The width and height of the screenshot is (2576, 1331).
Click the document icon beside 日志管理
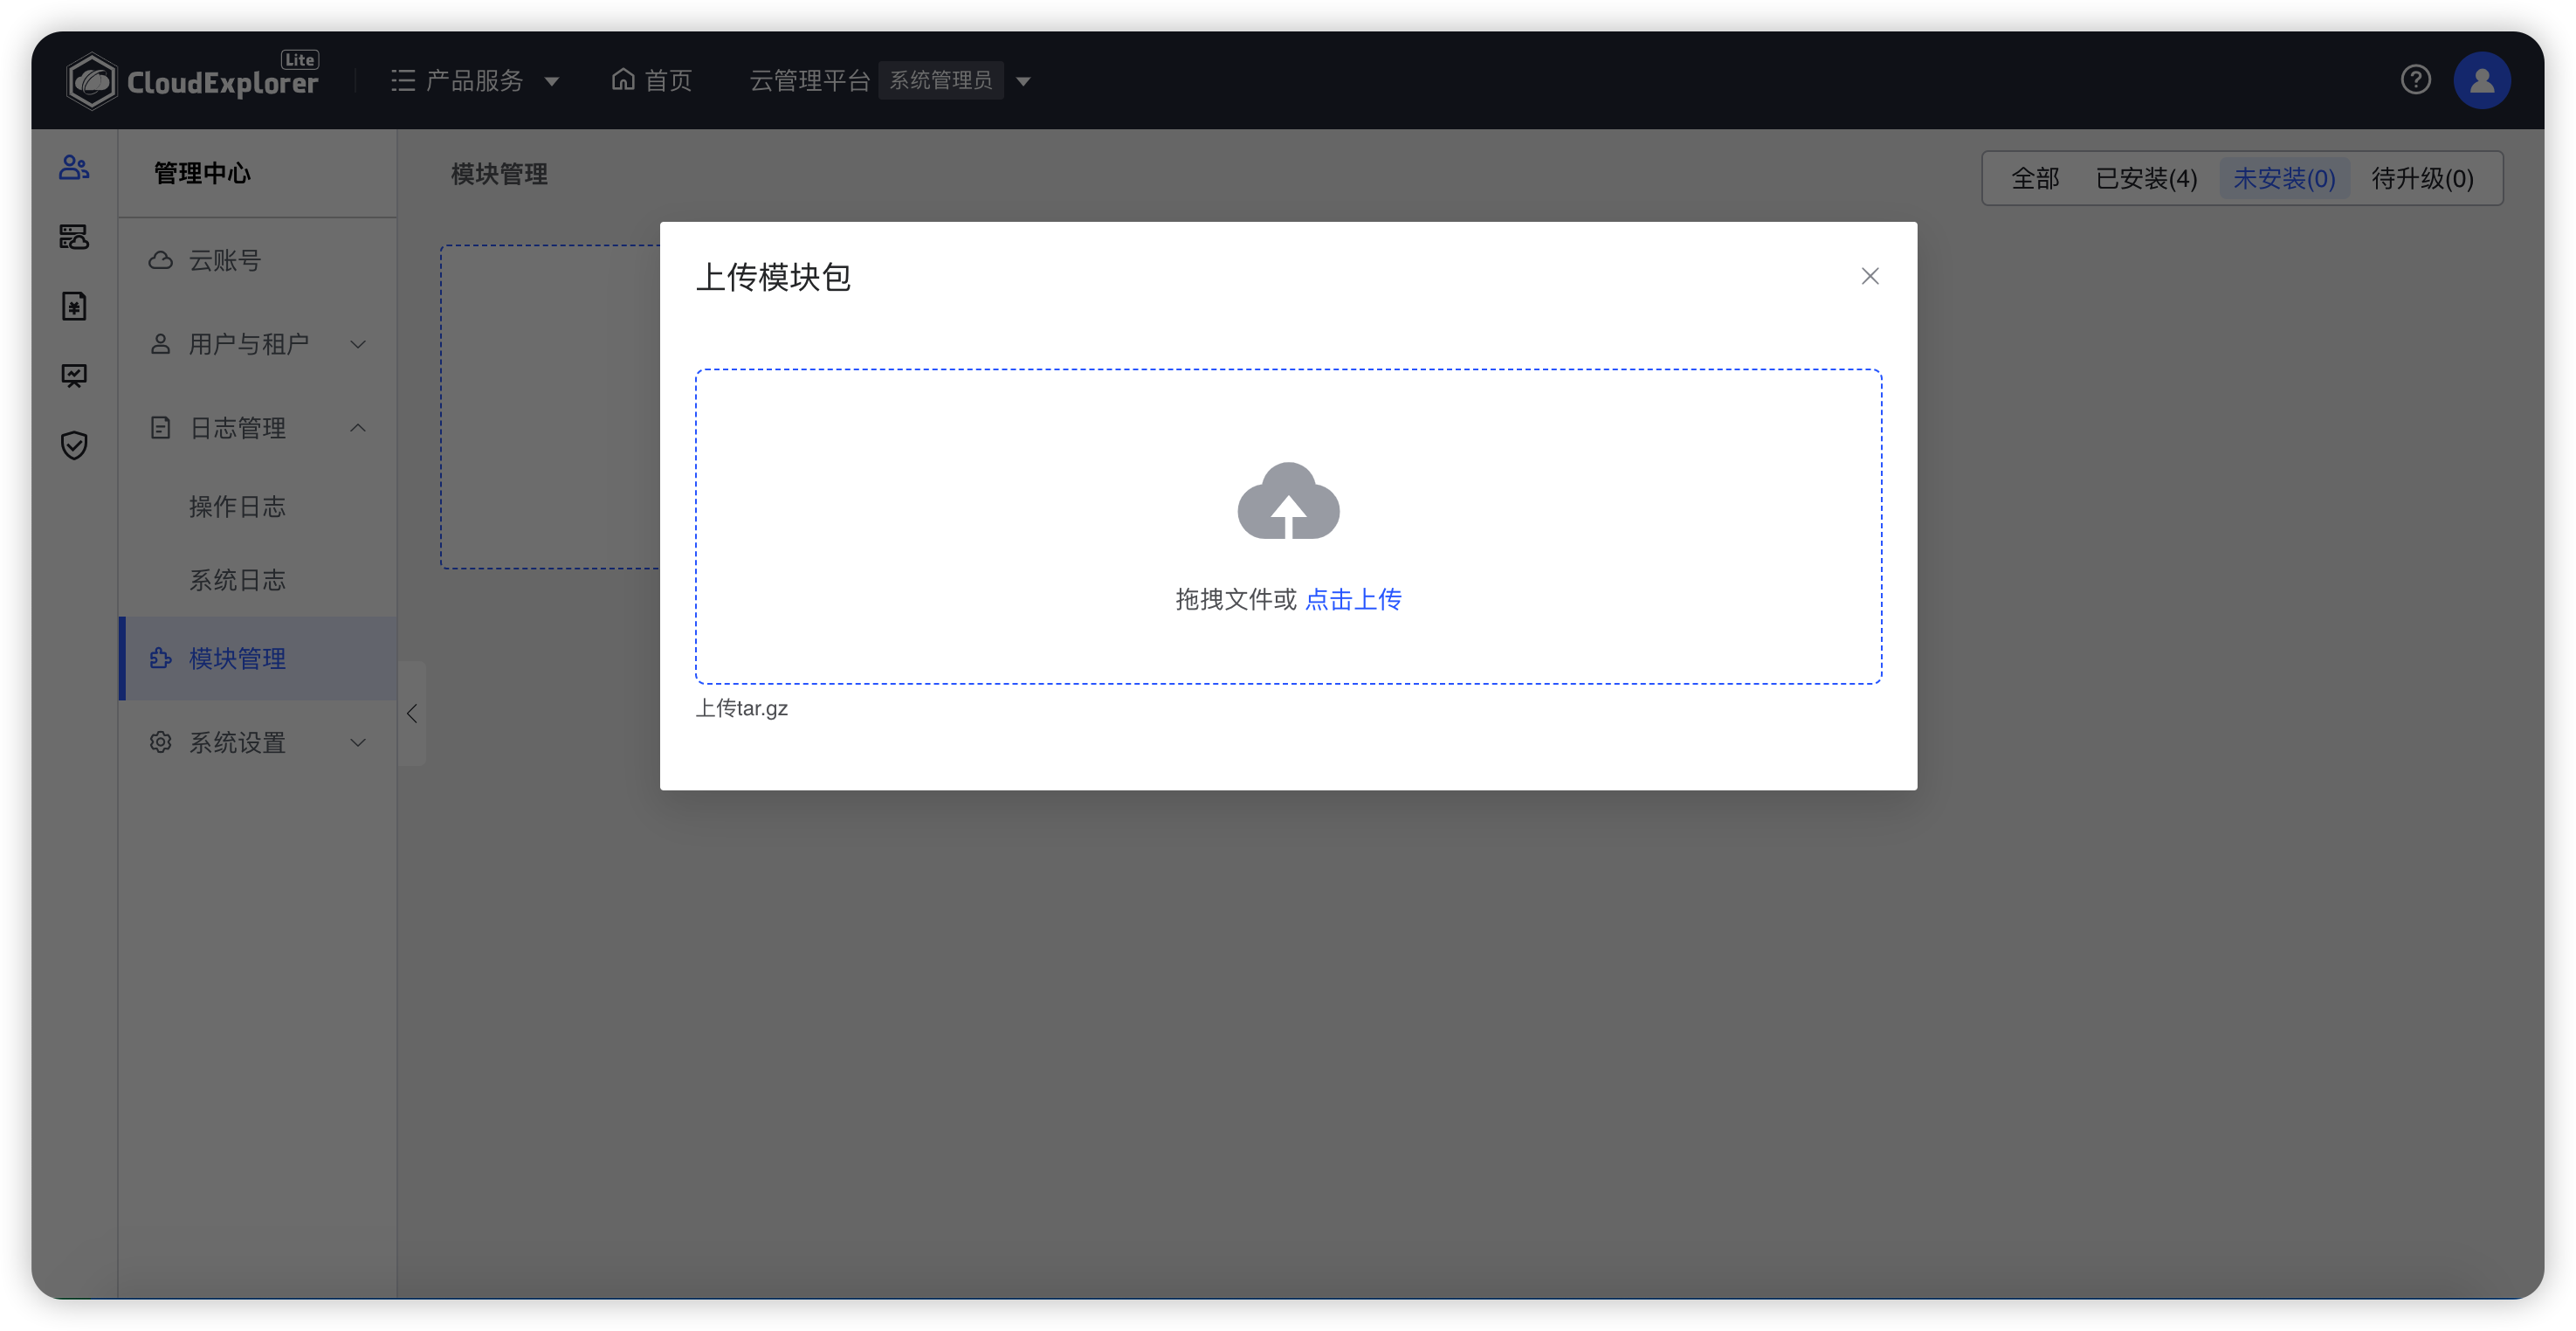[x=160, y=428]
